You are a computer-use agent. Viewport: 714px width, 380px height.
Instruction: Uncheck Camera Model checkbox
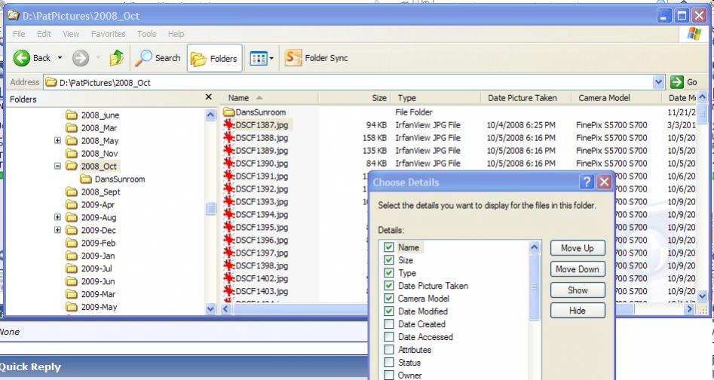pyautogui.click(x=388, y=298)
